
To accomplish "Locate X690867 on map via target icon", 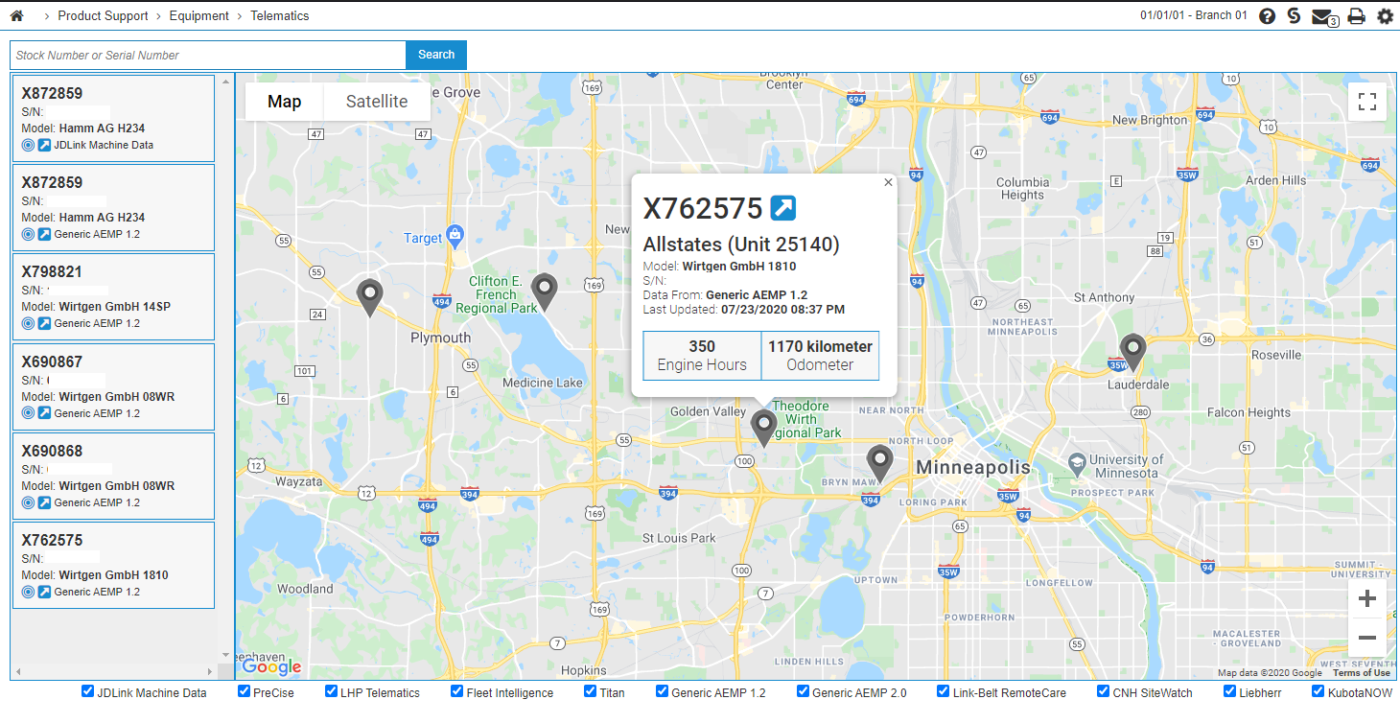I will coord(28,413).
